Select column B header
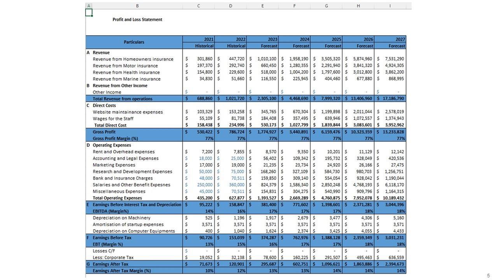 (x=137, y=6)
